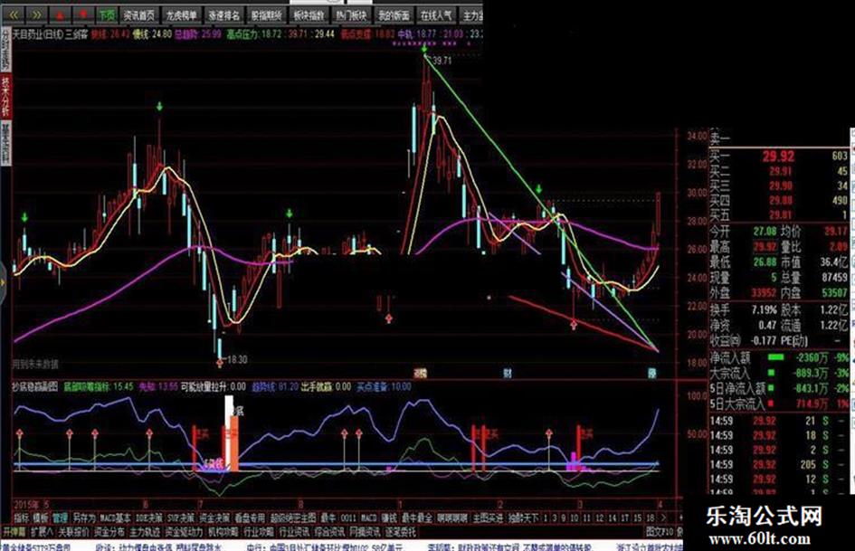Open 热门板块 from top toolbar
The width and height of the screenshot is (855, 551).
[351, 15]
